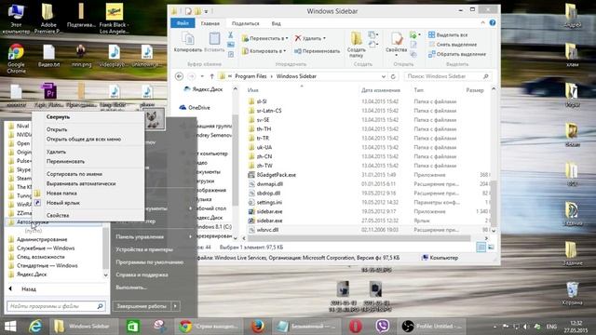Click the Свойства (Properties) ribbon icon
Image resolution: width=596 pixels, height=335 pixels.
click(x=397, y=44)
